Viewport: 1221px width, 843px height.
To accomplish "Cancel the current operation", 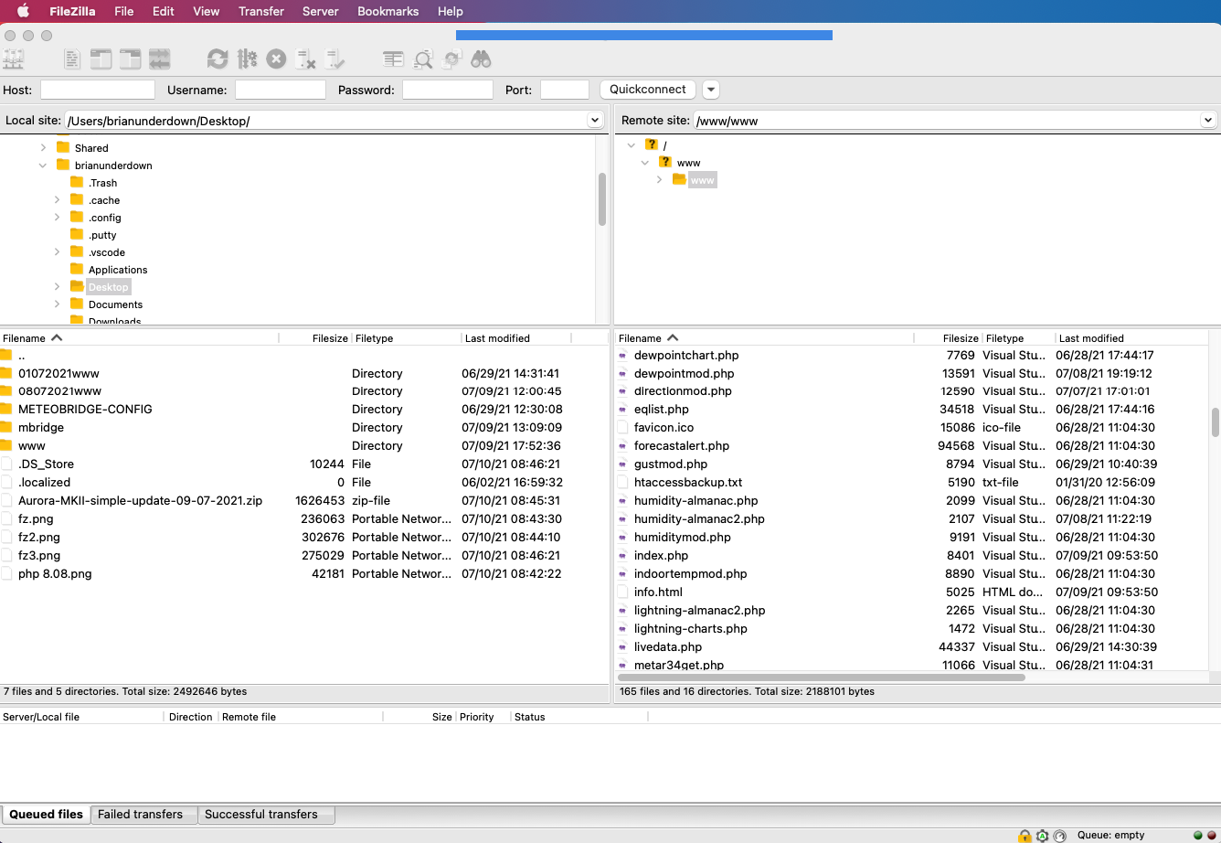I will [x=276, y=59].
